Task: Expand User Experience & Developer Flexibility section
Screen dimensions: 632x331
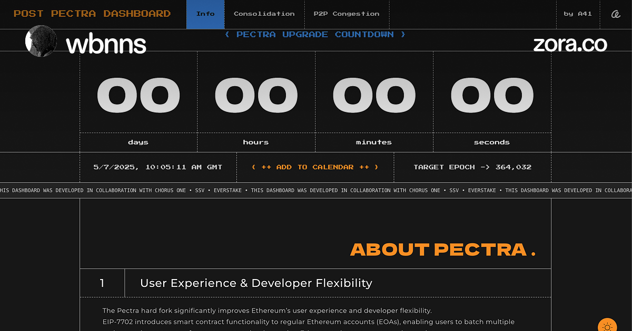Action: (x=256, y=283)
